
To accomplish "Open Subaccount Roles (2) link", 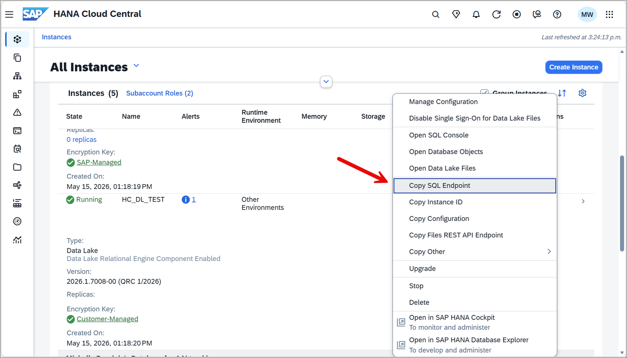I will (x=160, y=93).
